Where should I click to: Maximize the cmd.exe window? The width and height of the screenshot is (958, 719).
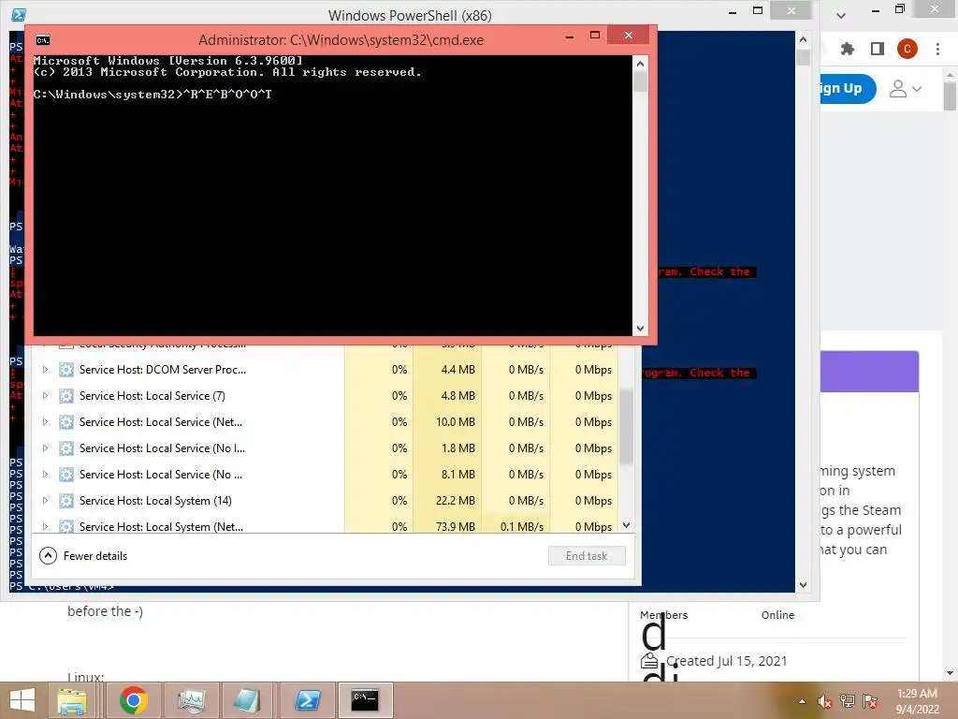pos(594,36)
